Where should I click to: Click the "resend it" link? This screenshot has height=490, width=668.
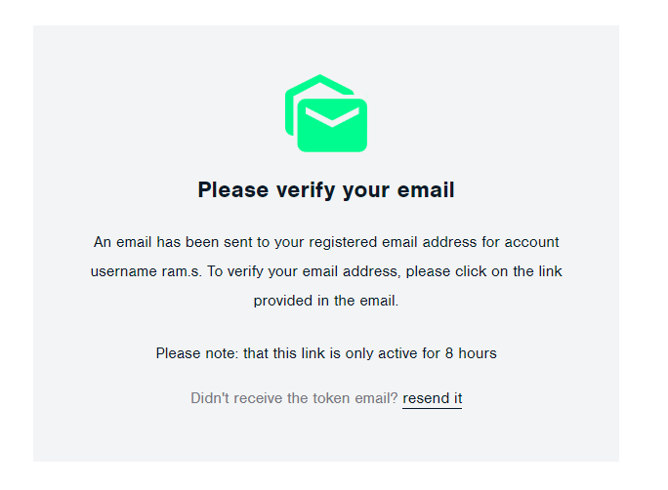coord(432,398)
